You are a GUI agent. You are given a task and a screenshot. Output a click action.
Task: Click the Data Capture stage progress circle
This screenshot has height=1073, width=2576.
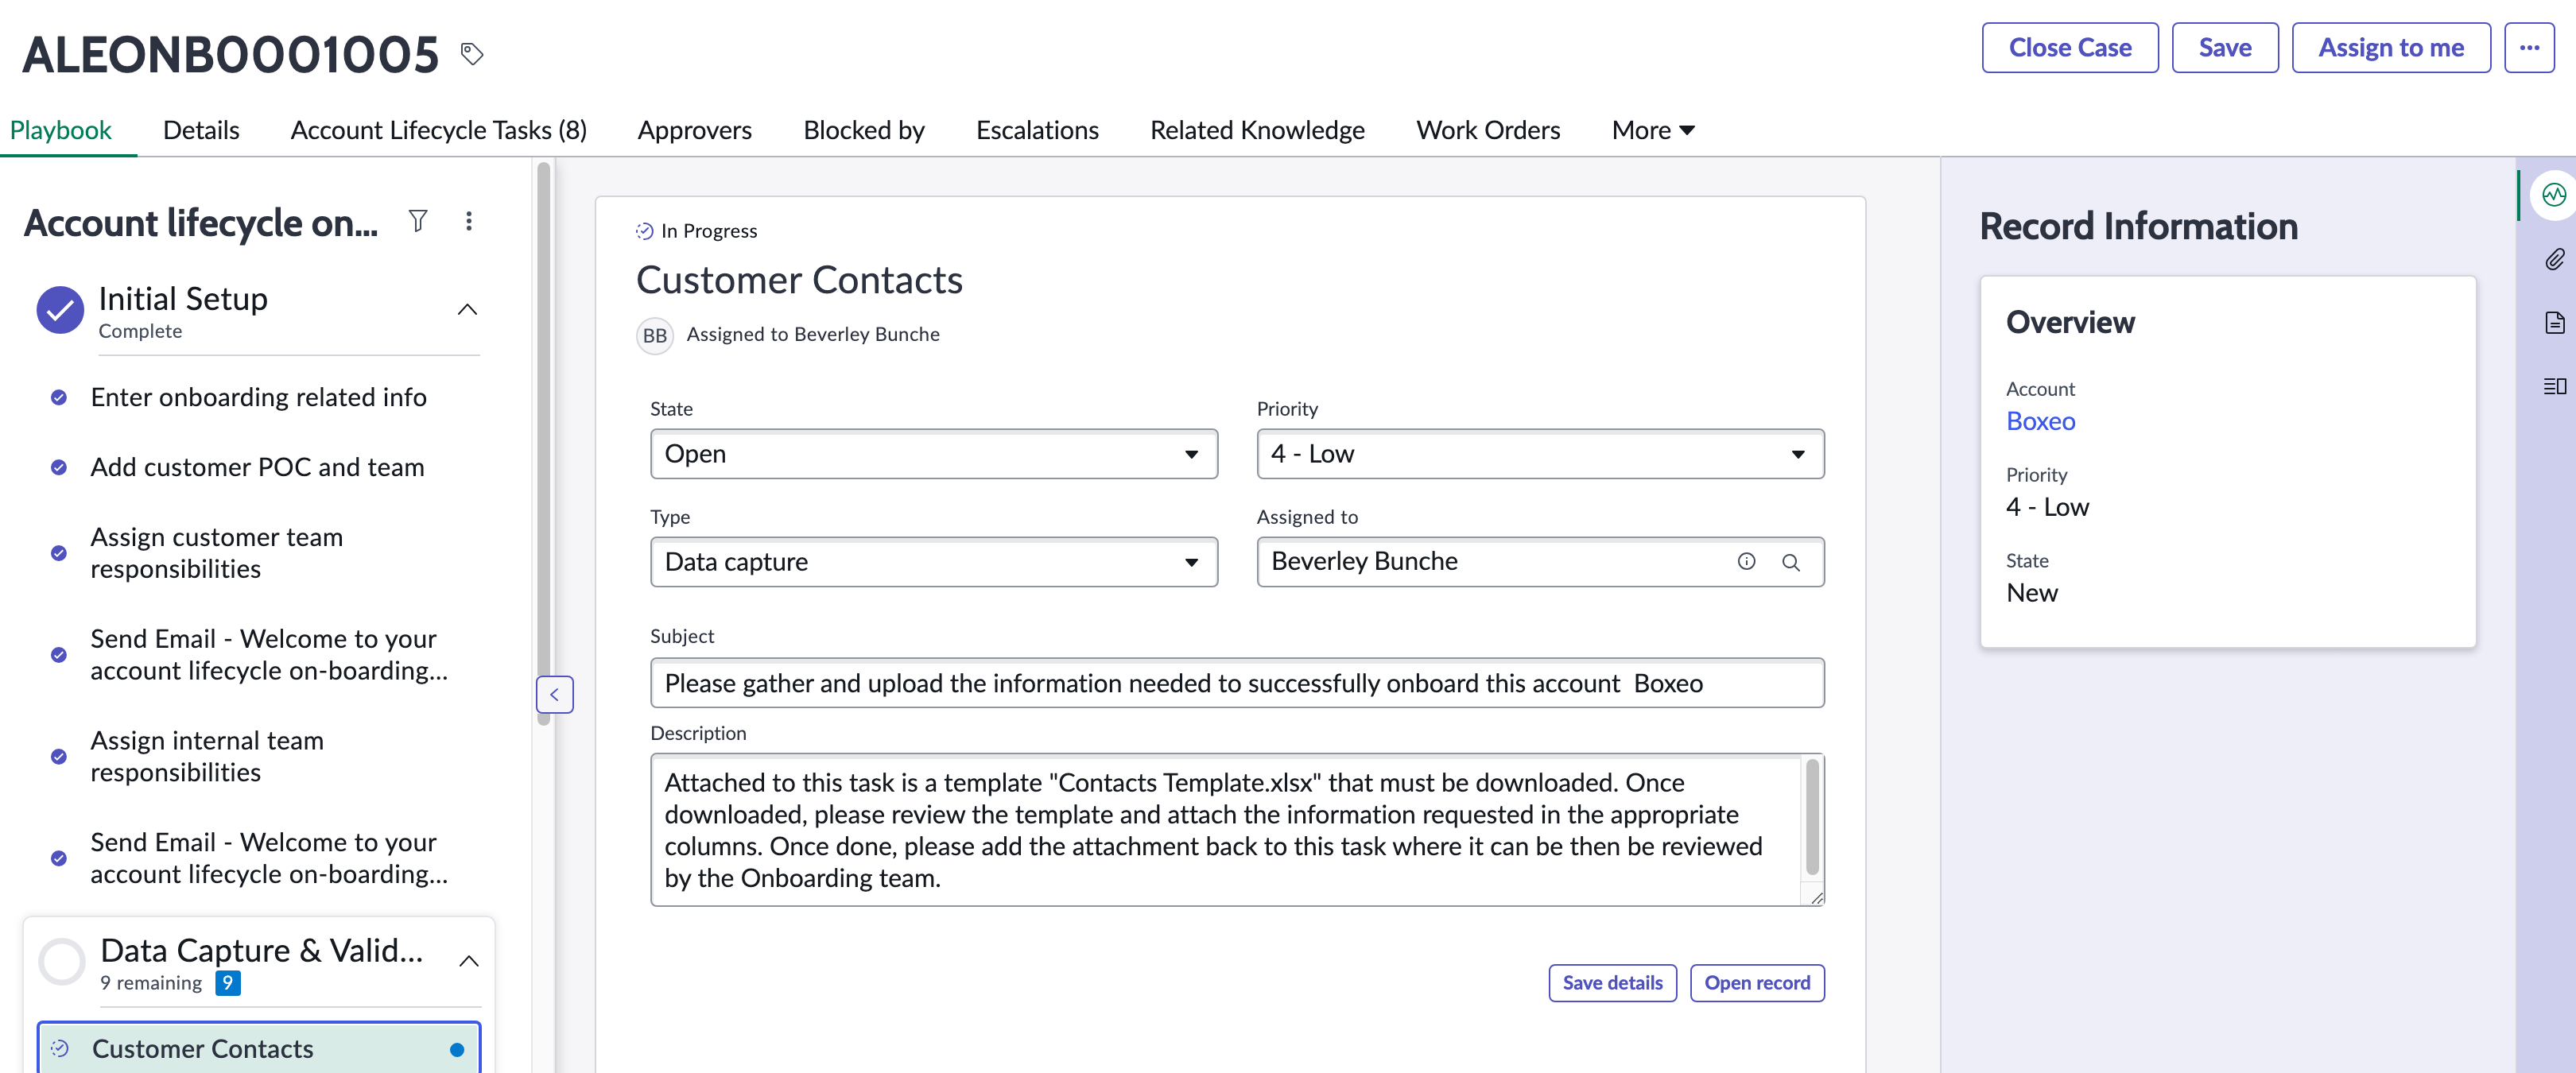point(62,961)
